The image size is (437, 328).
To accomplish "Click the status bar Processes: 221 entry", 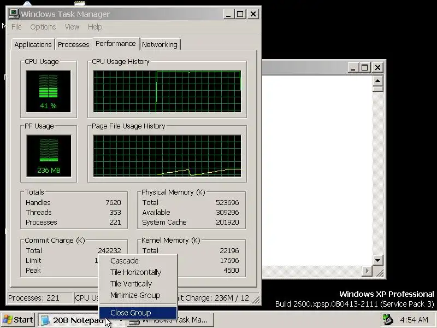I will click(x=40, y=298).
